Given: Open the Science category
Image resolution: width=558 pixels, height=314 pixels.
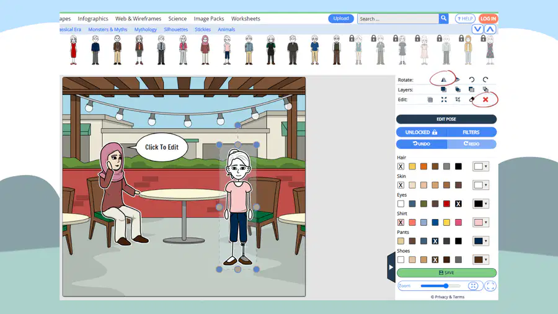Looking at the screenshot, I should pyautogui.click(x=177, y=19).
